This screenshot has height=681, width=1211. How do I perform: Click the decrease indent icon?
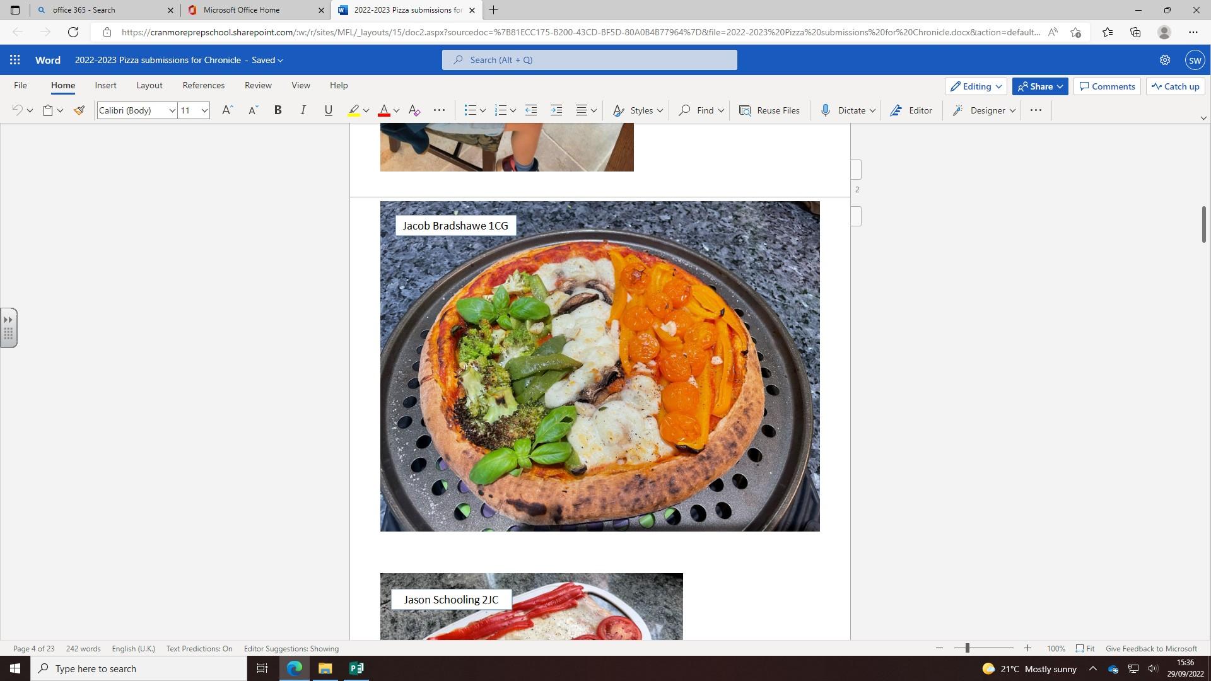click(531, 110)
